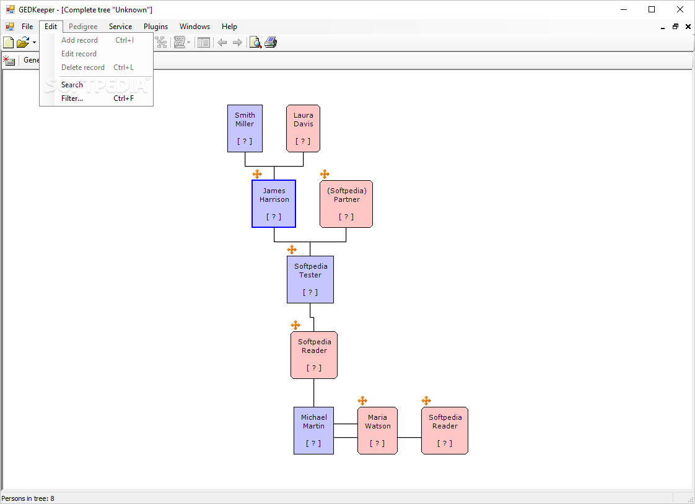The width and height of the screenshot is (695, 504).
Task: Click the tree diagram toolbar icon
Action: 161,43
